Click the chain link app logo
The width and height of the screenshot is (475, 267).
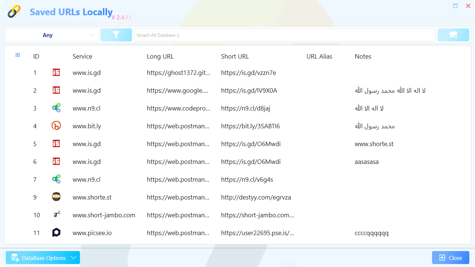click(x=14, y=11)
